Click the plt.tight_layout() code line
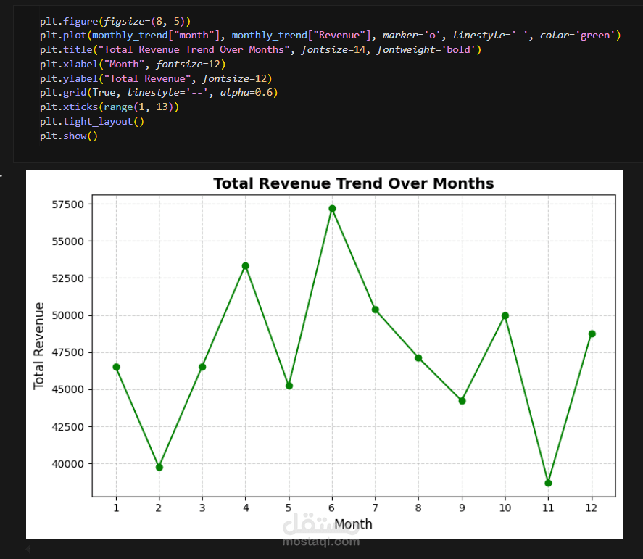Image resolution: width=643 pixels, height=559 pixels. pyautogui.click(x=92, y=121)
